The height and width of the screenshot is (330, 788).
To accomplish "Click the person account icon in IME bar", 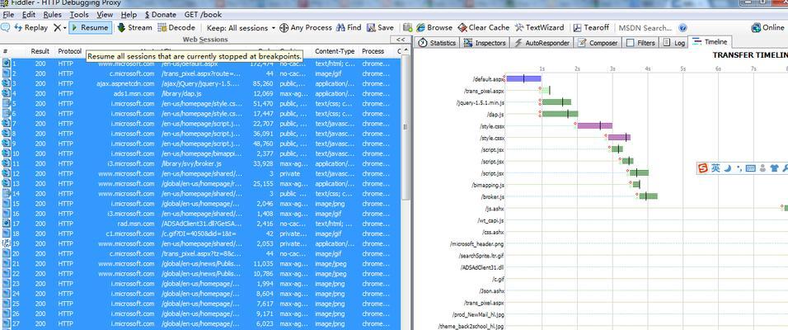I will (762, 168).
